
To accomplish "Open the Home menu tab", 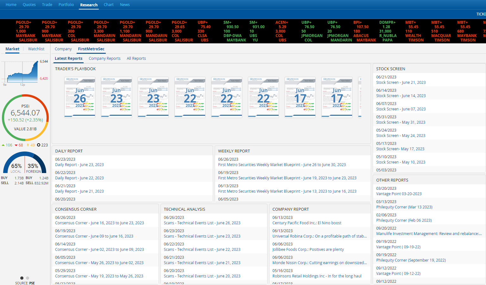I will pos(11,5).
